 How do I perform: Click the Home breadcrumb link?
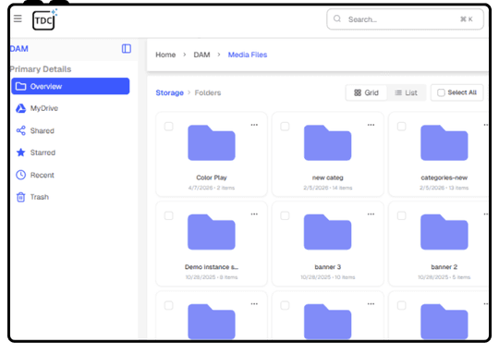pos(165,55)
